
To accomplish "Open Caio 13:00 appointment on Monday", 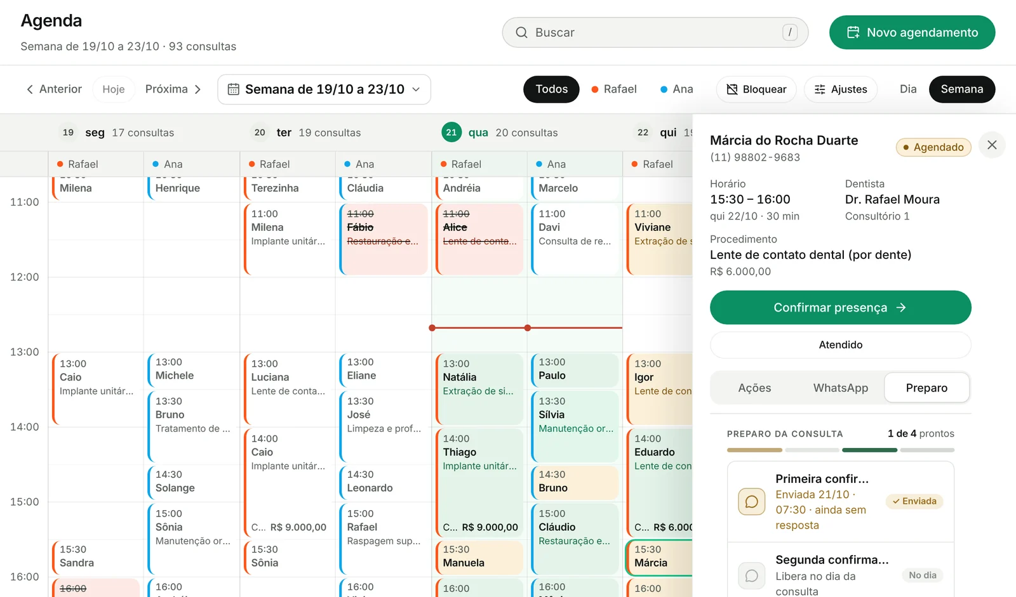I will coord(97,390).
